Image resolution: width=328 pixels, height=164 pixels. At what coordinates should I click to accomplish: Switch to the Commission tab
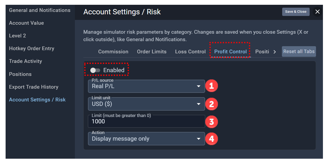[113, 52]
